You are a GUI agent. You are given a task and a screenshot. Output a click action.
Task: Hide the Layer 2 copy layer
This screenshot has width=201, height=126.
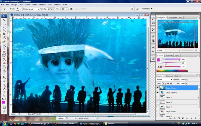157,88
